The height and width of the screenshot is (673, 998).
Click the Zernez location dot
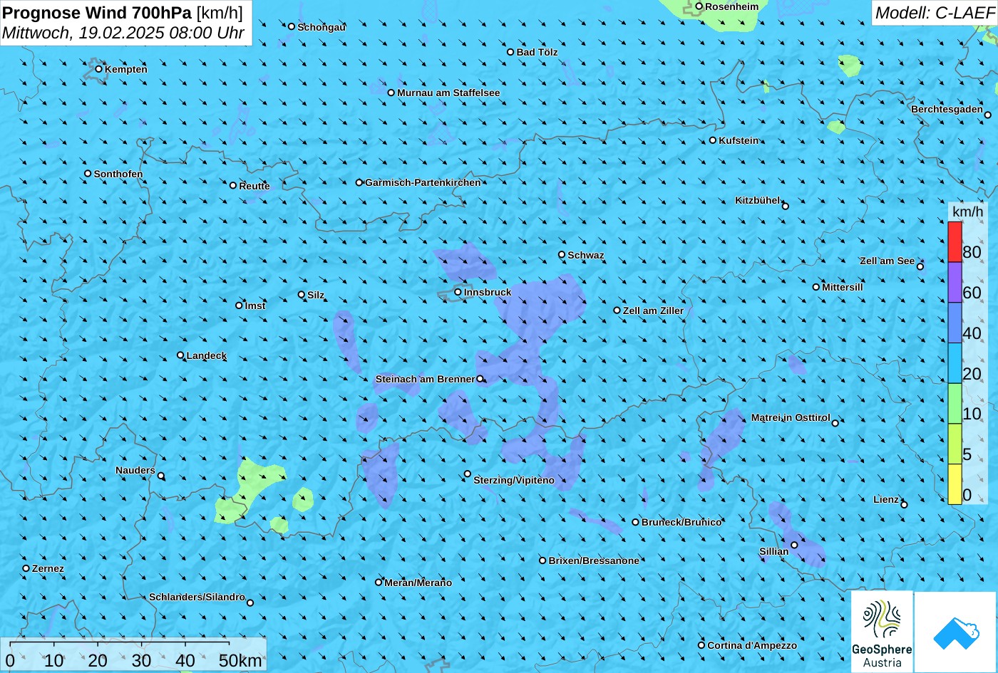point(26,568)
